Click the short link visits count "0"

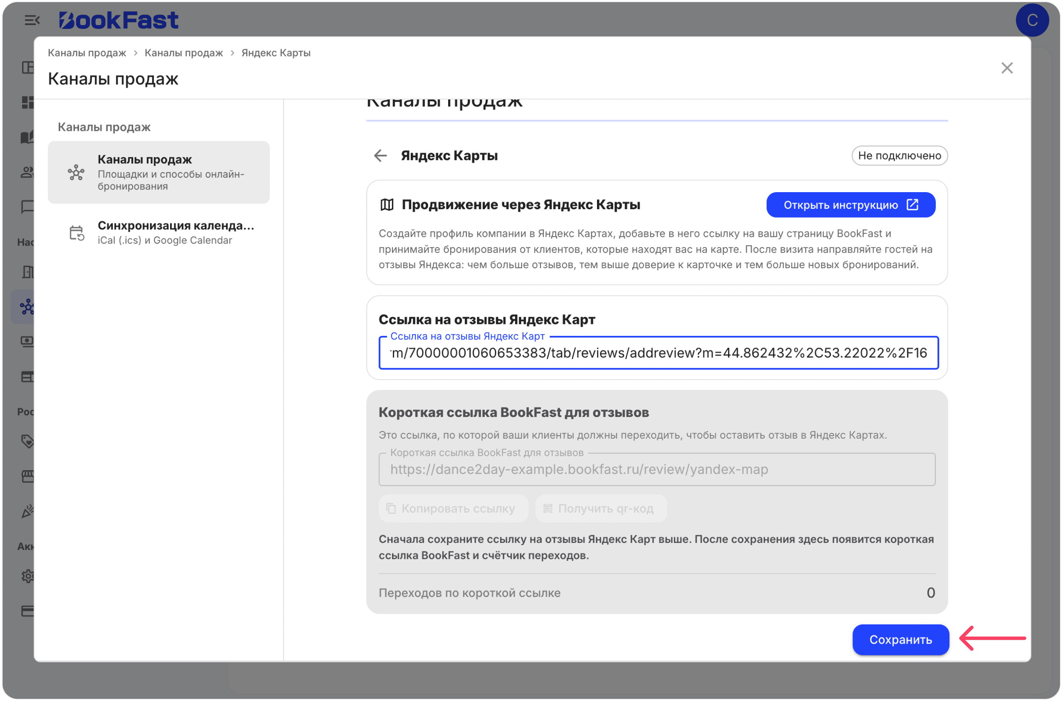[x=930, y=593]
